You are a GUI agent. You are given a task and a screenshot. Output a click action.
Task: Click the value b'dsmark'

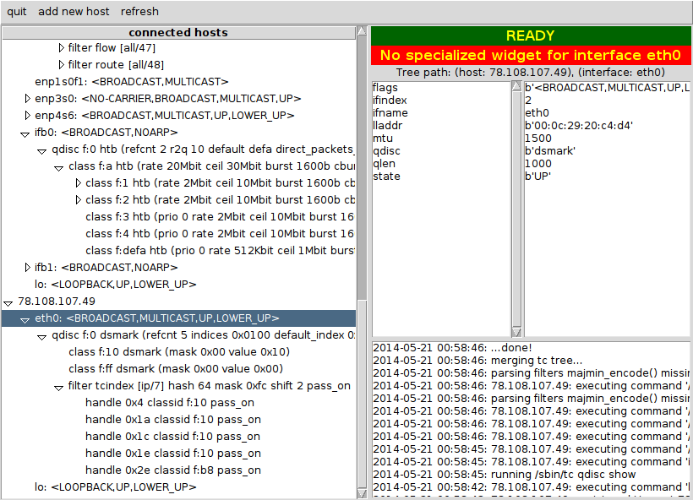coord(550,151)
